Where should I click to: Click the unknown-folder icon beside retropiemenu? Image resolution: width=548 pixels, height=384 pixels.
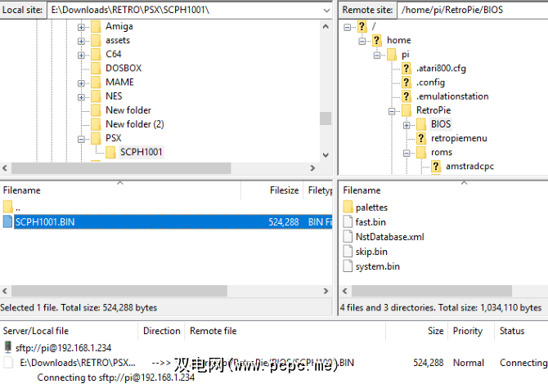click(x=421, y=139)
